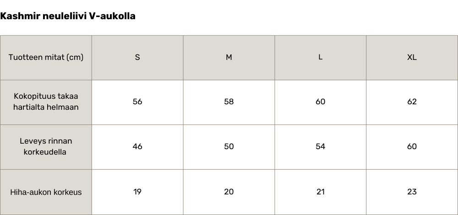The width and height of the screenshot is (458, 215).
Task: Select the Tuotteen mitat (cm) header cell
Action: pos(46,58)
